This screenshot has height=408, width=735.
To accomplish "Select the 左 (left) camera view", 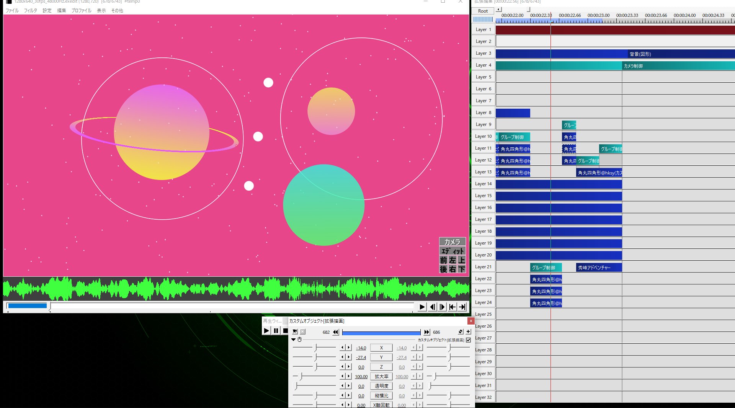I will (x=452, y=260).
